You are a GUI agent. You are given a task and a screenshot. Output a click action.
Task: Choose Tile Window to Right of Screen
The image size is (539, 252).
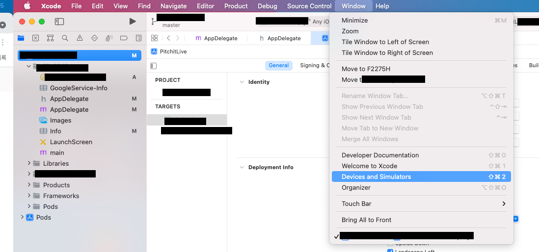[x=421, y=52]
